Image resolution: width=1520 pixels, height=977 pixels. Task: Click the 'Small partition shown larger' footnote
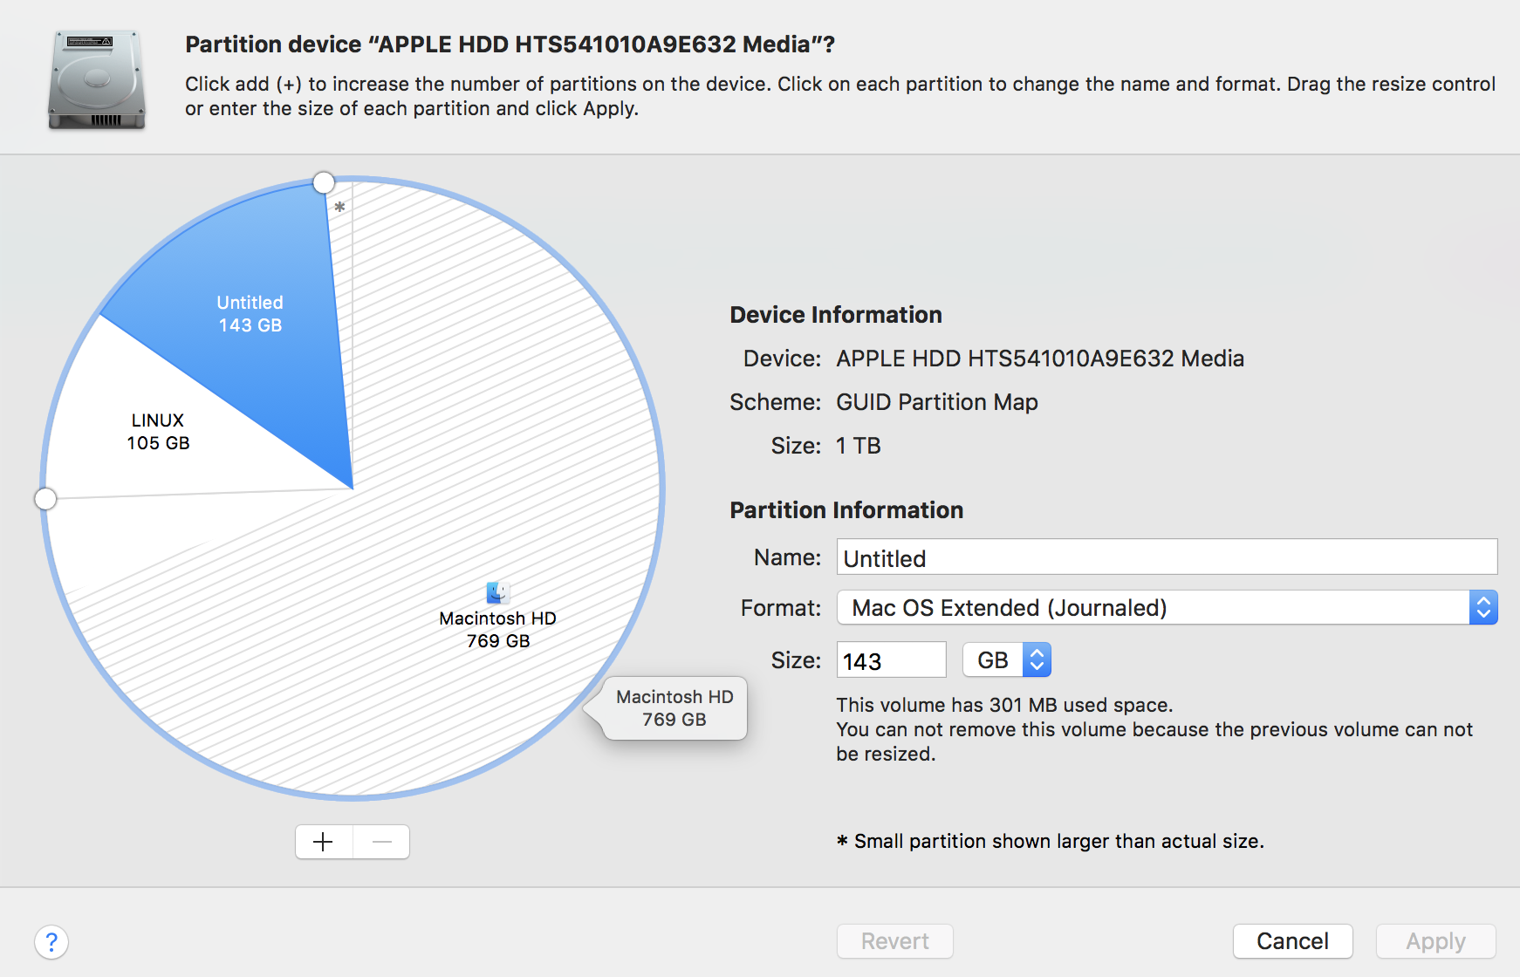[x=1051, y=841]
